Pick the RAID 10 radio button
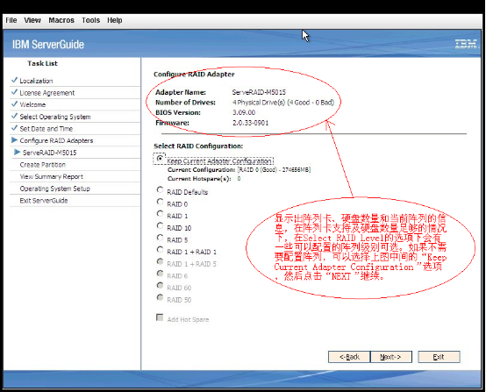The height and width of the screenshot is (392, 486). pos(160,225)
